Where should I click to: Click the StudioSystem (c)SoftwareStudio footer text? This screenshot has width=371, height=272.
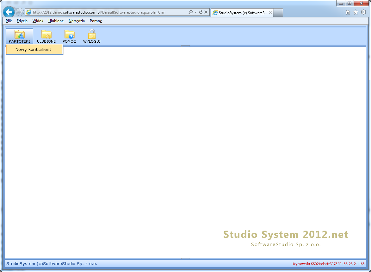tap(52, 263)
